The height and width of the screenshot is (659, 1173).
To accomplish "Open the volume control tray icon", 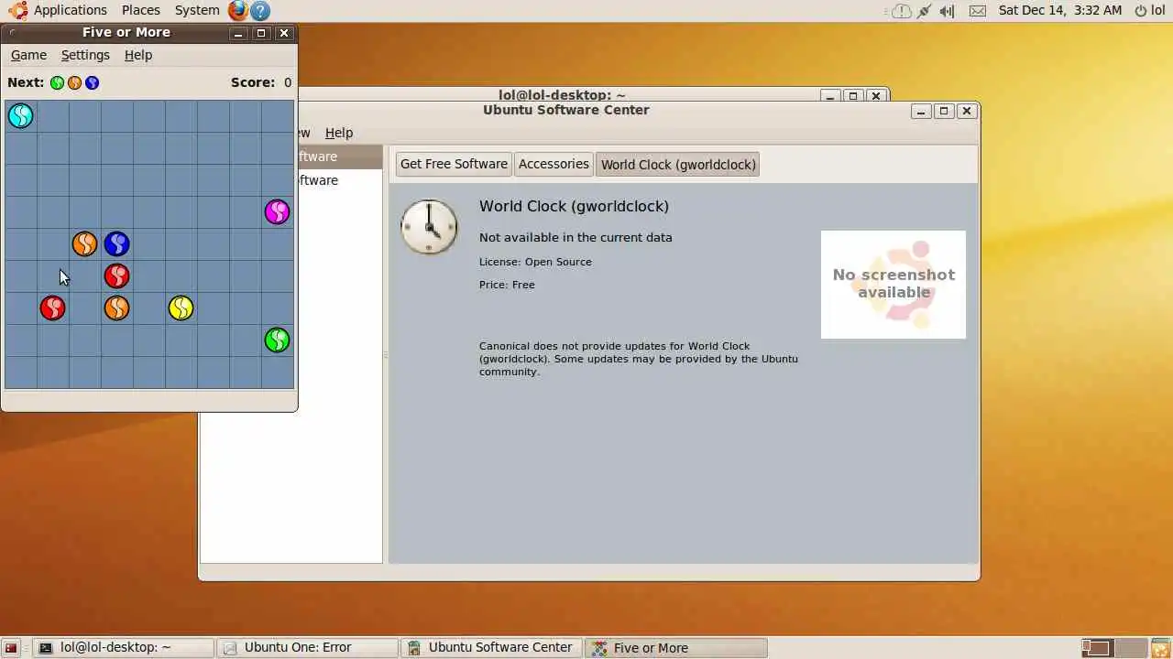I will pos(947,11).
